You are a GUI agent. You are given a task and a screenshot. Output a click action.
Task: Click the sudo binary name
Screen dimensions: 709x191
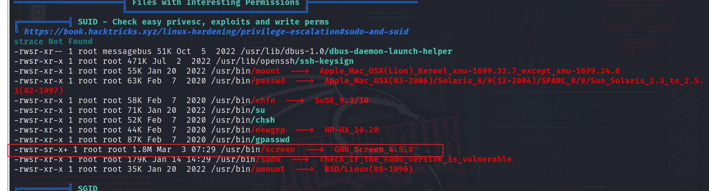click(270, 159)
